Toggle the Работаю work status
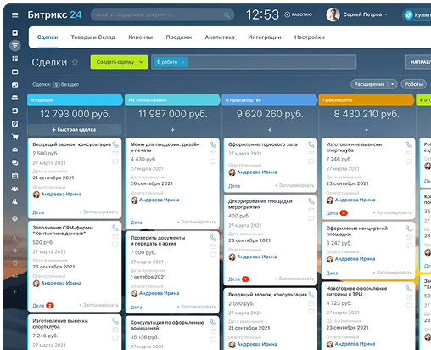 pyautogui.click(x=298, y=14)
